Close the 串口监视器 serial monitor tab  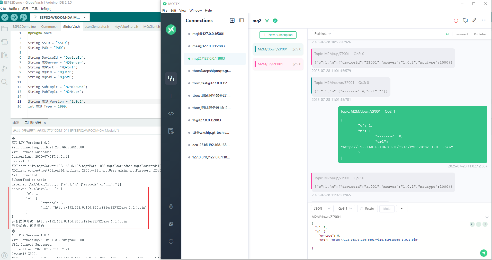(45, 123)
